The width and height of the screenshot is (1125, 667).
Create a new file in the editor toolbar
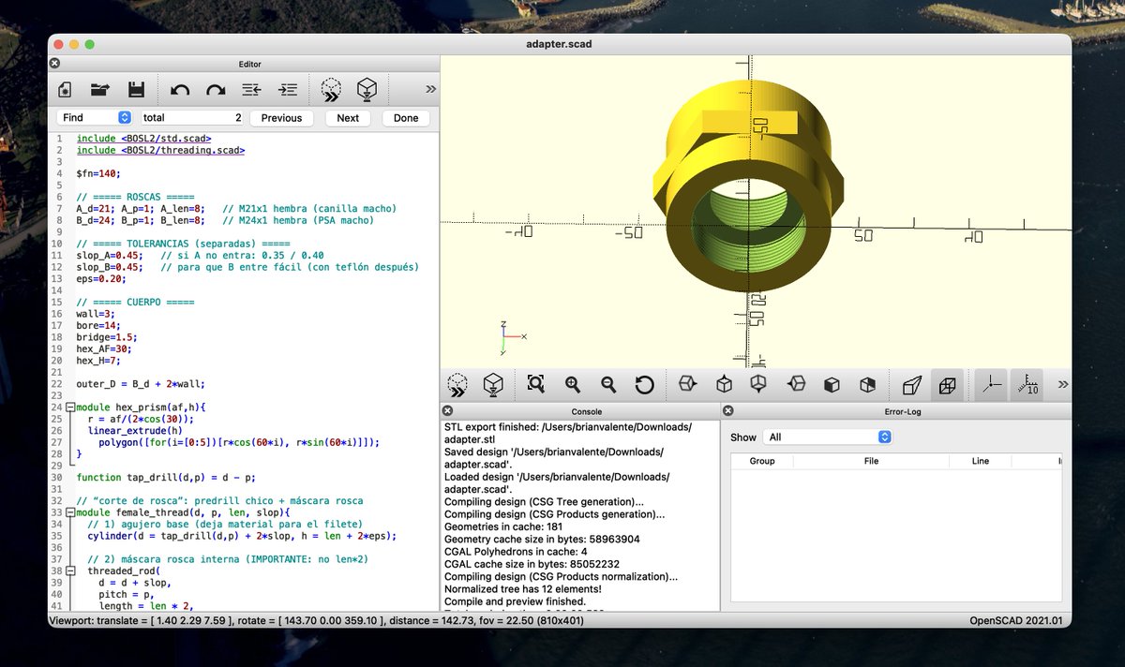(65, 90)
